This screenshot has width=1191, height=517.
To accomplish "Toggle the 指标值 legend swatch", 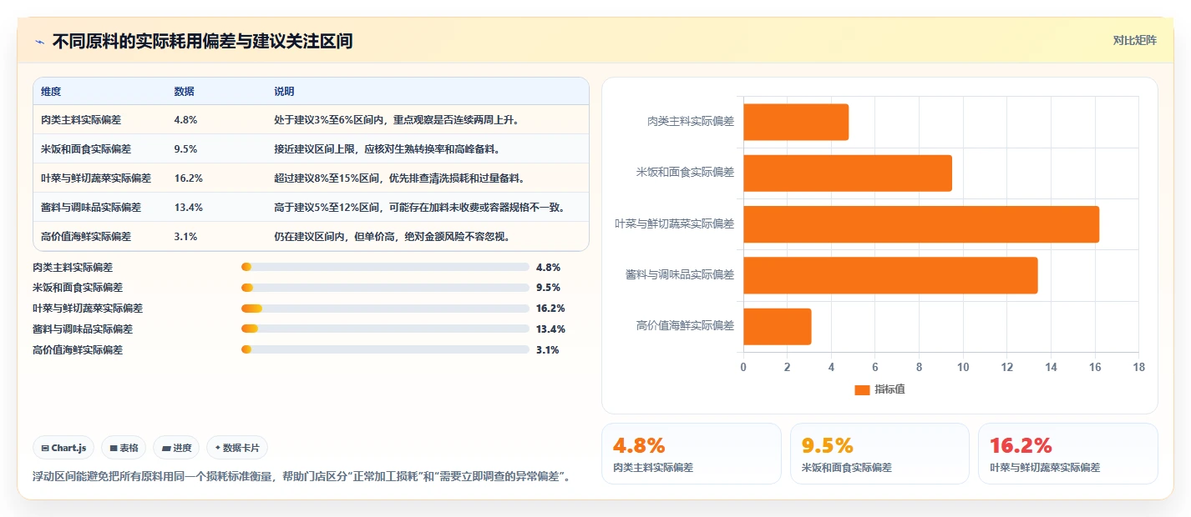I will click(x=862, y=390).
